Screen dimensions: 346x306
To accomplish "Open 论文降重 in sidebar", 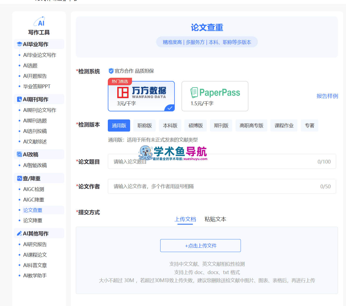I will point(33,220).
